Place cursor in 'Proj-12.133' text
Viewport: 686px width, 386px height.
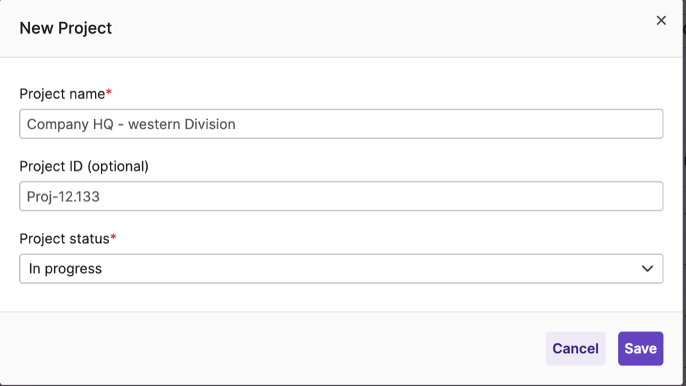63,197
